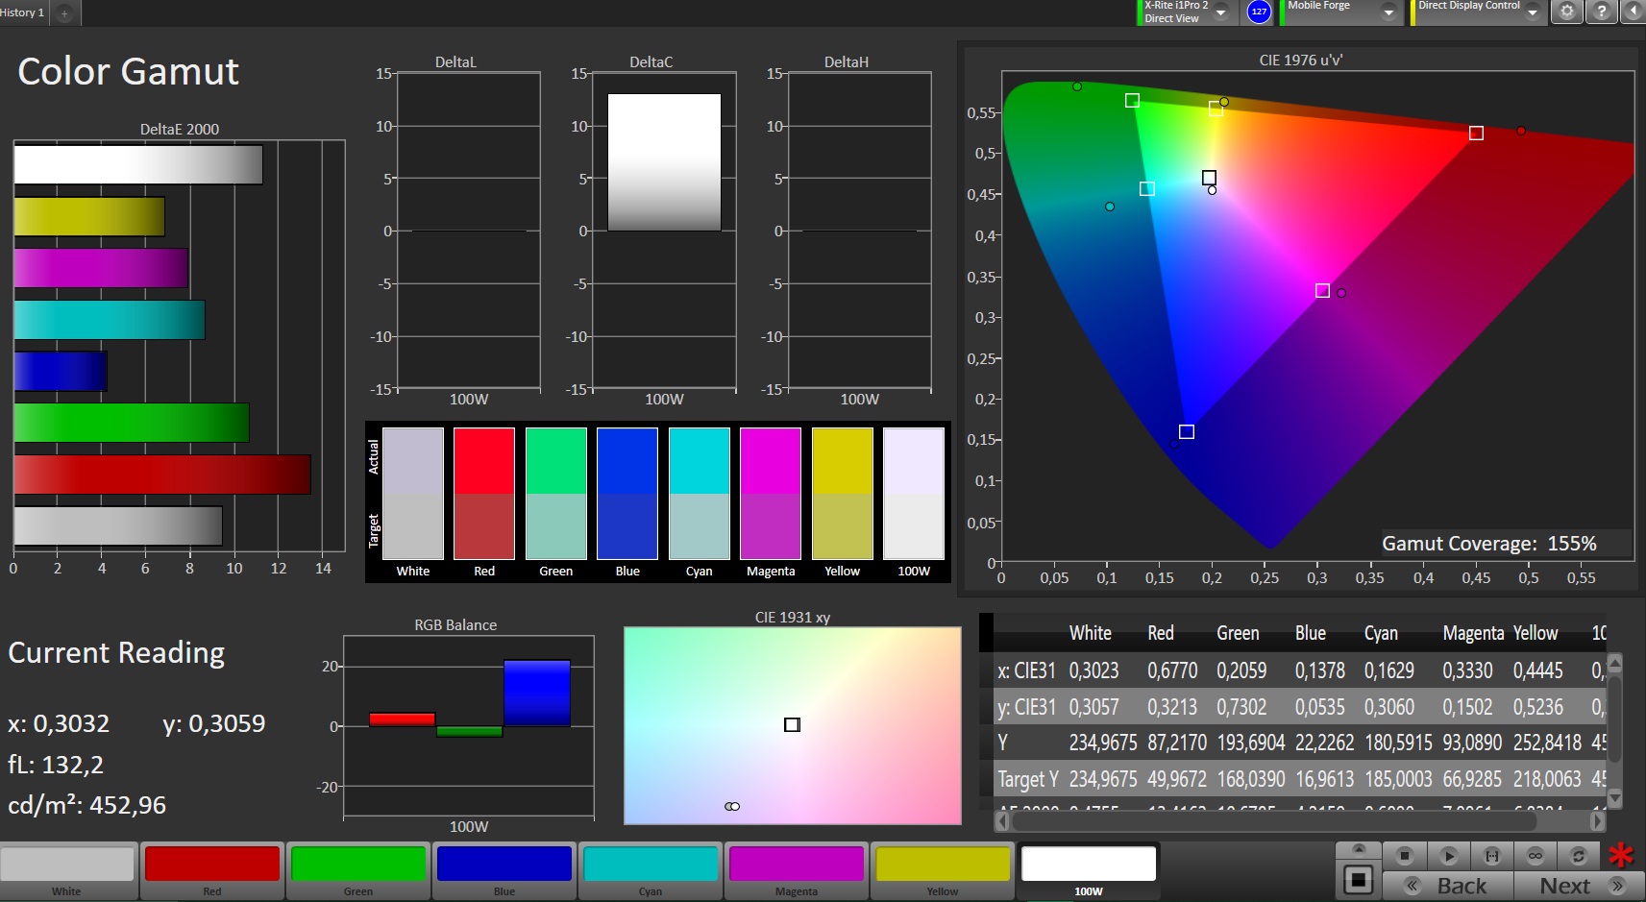
Task: Click the Next button
Action: click(1579, 886)
